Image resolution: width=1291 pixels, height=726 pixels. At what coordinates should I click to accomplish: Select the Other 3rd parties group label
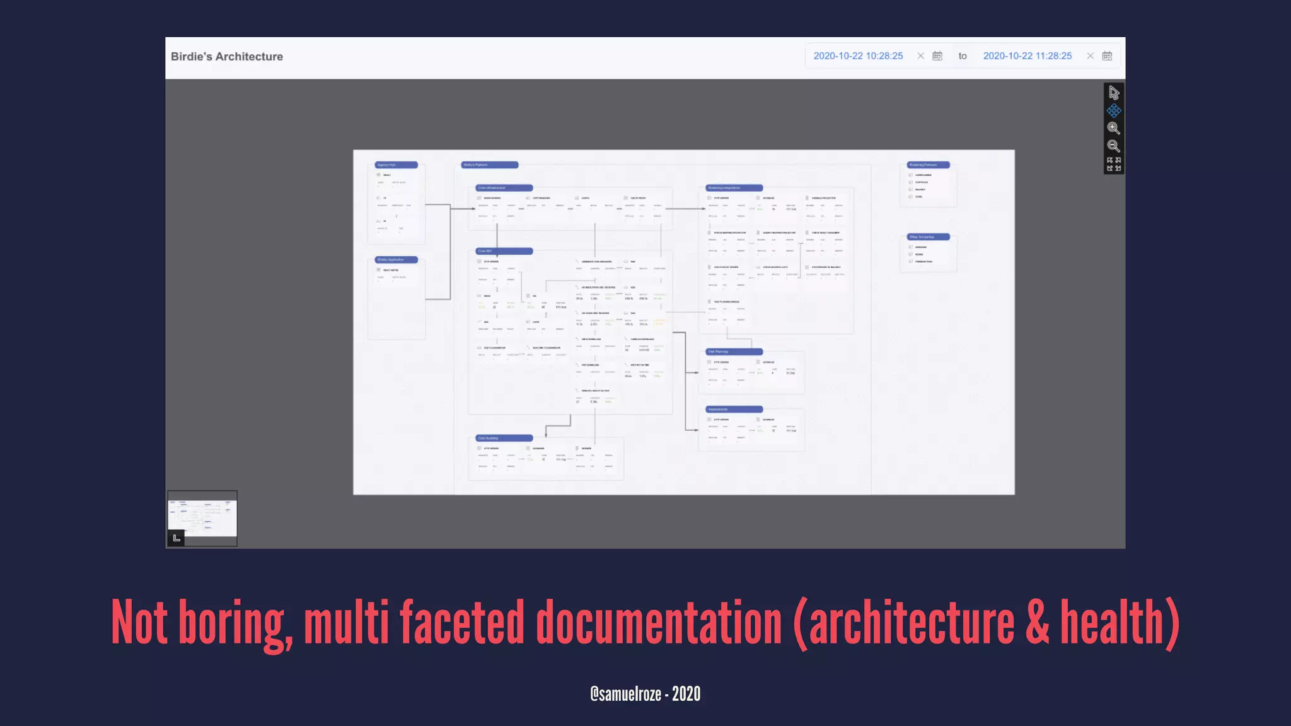coord(929,237)
